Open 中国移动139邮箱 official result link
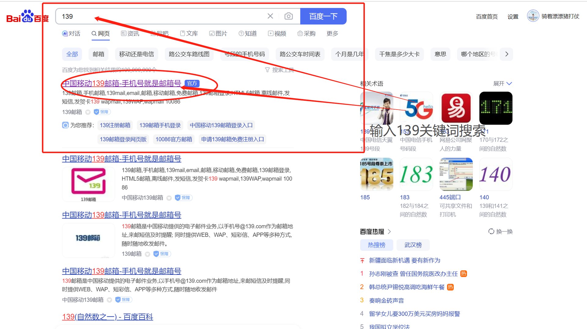Viewport: 587px width, 329px height. (121, 84)
